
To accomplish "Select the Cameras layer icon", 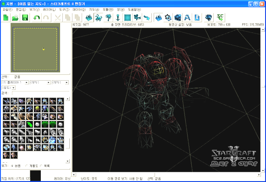I will pos(137,17).
